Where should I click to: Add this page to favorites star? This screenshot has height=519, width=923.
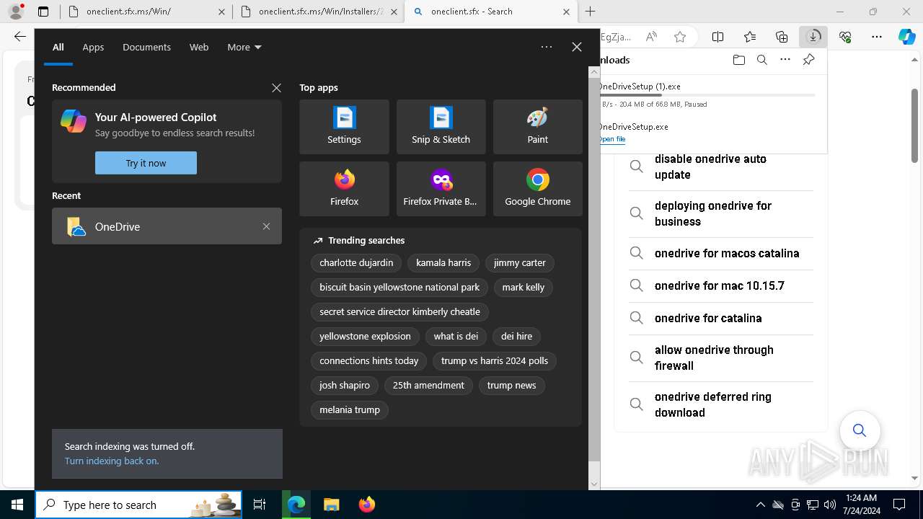click(x=680, y=37)
